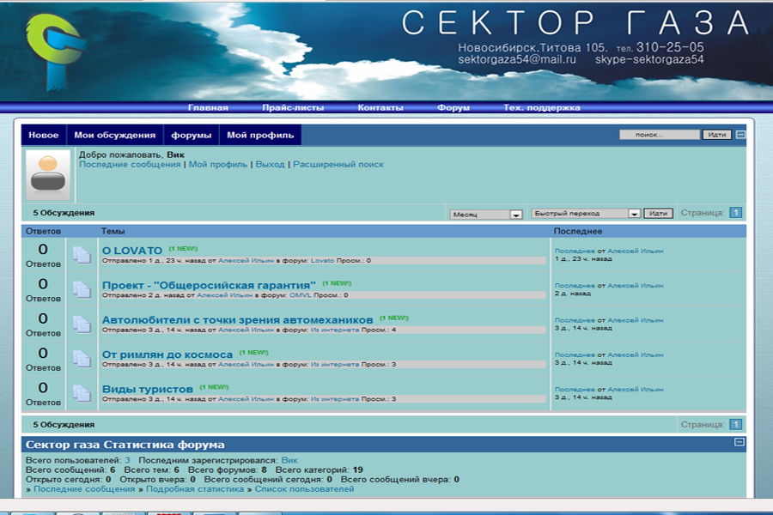Screen dimensions: 773x515
Task: Click the topic icon beside Автолюбители thread
Action: point(82,324)
